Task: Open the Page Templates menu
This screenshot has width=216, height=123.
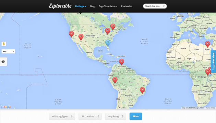Action: 107,6
